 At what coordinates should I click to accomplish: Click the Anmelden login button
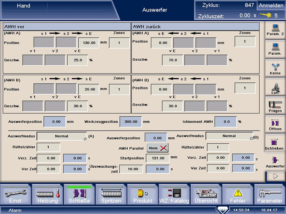pyautogui.click(x=271, y=5)
